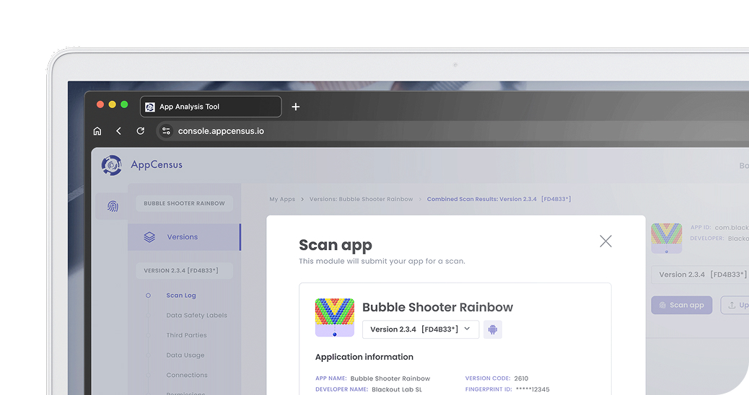Screen dimensions: 749x395
Task: Click the Scan Log step circle marker
Action: (148, 296)
